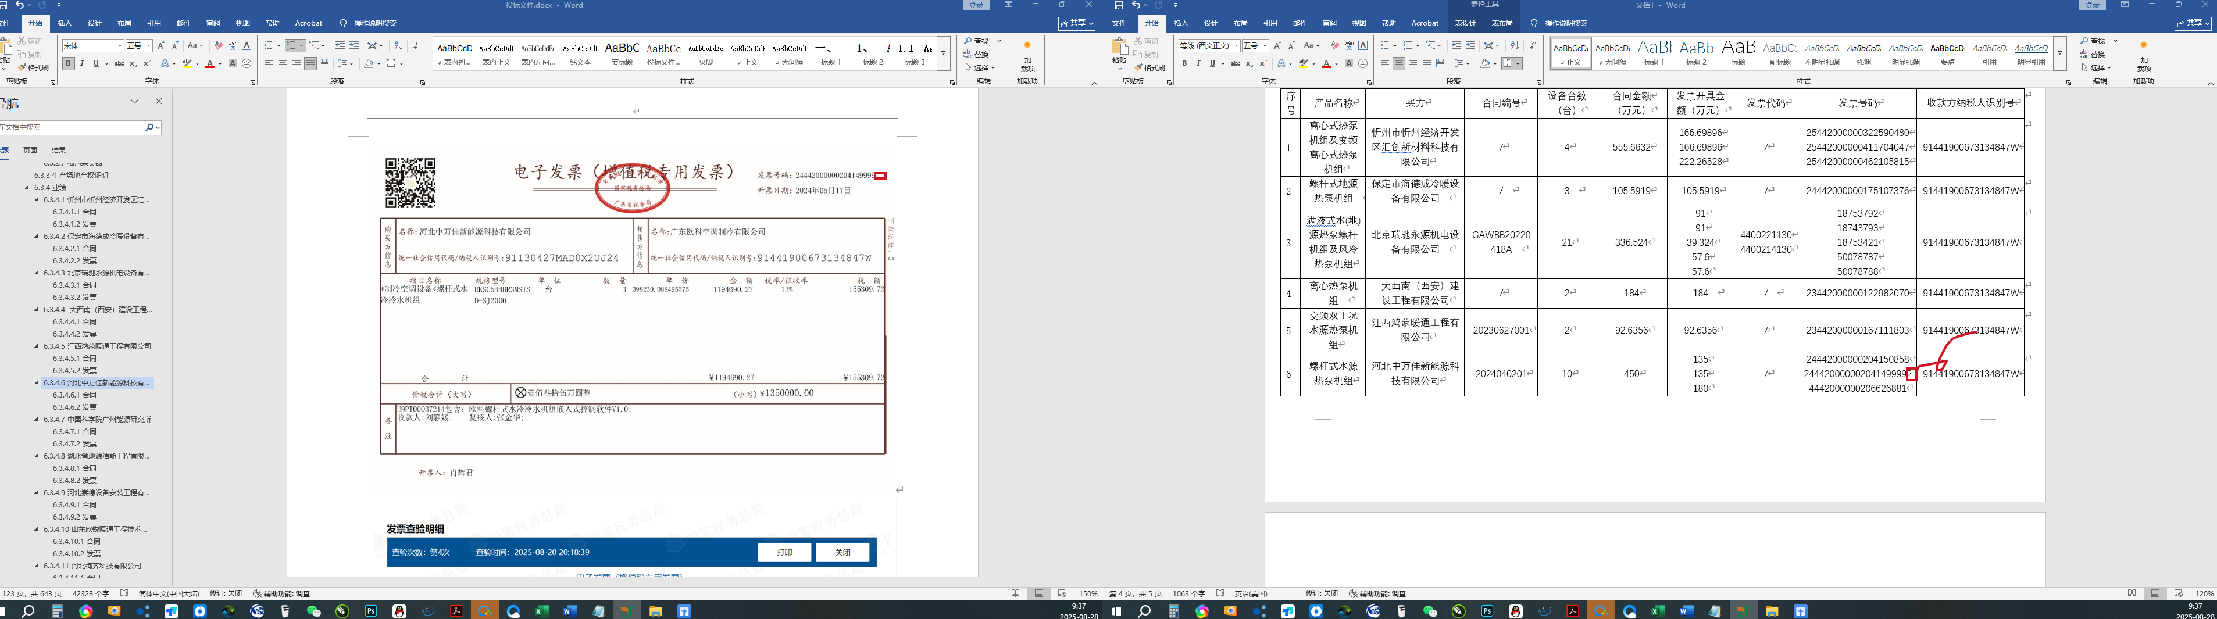Screen dimensions: 2217x619
Task: Sort table content in the right 文档1 window
Action: tap(1515, 46)
